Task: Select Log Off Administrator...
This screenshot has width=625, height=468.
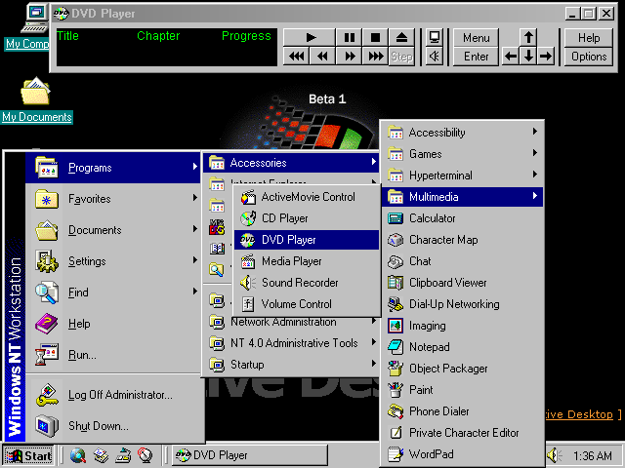Action: (x=113, y=394)
